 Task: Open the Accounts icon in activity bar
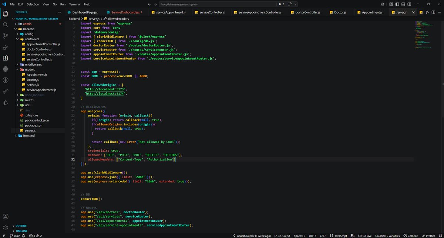tap(5, 217)
